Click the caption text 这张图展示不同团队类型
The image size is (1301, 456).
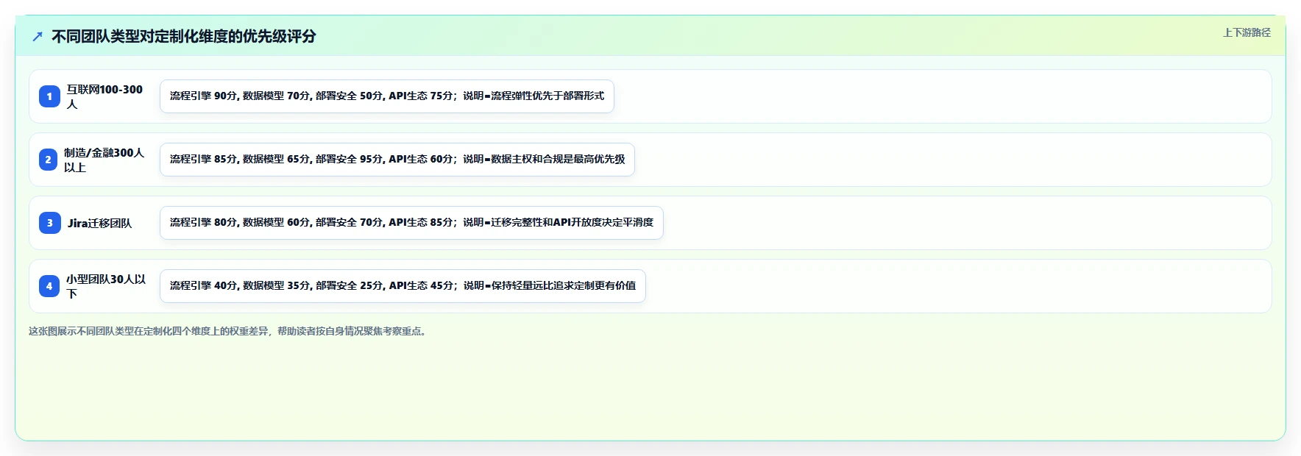point(229,331)
